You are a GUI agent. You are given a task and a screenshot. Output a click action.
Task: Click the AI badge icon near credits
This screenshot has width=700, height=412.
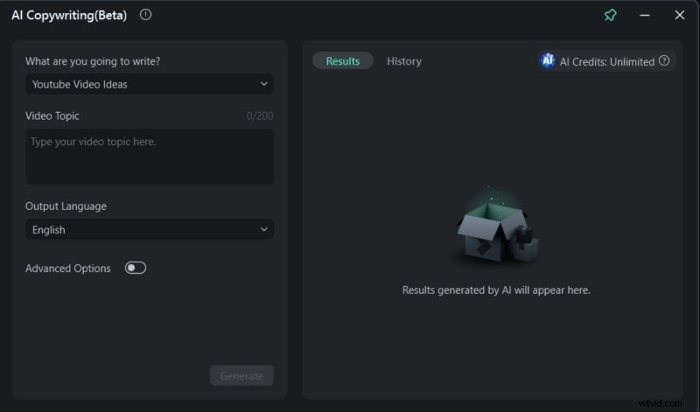click(548, 61)
